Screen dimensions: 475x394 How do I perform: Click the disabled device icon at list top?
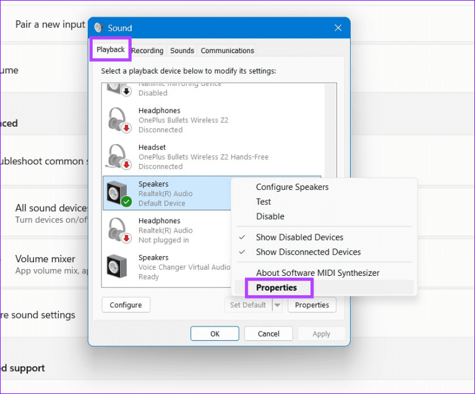[118, 88]
